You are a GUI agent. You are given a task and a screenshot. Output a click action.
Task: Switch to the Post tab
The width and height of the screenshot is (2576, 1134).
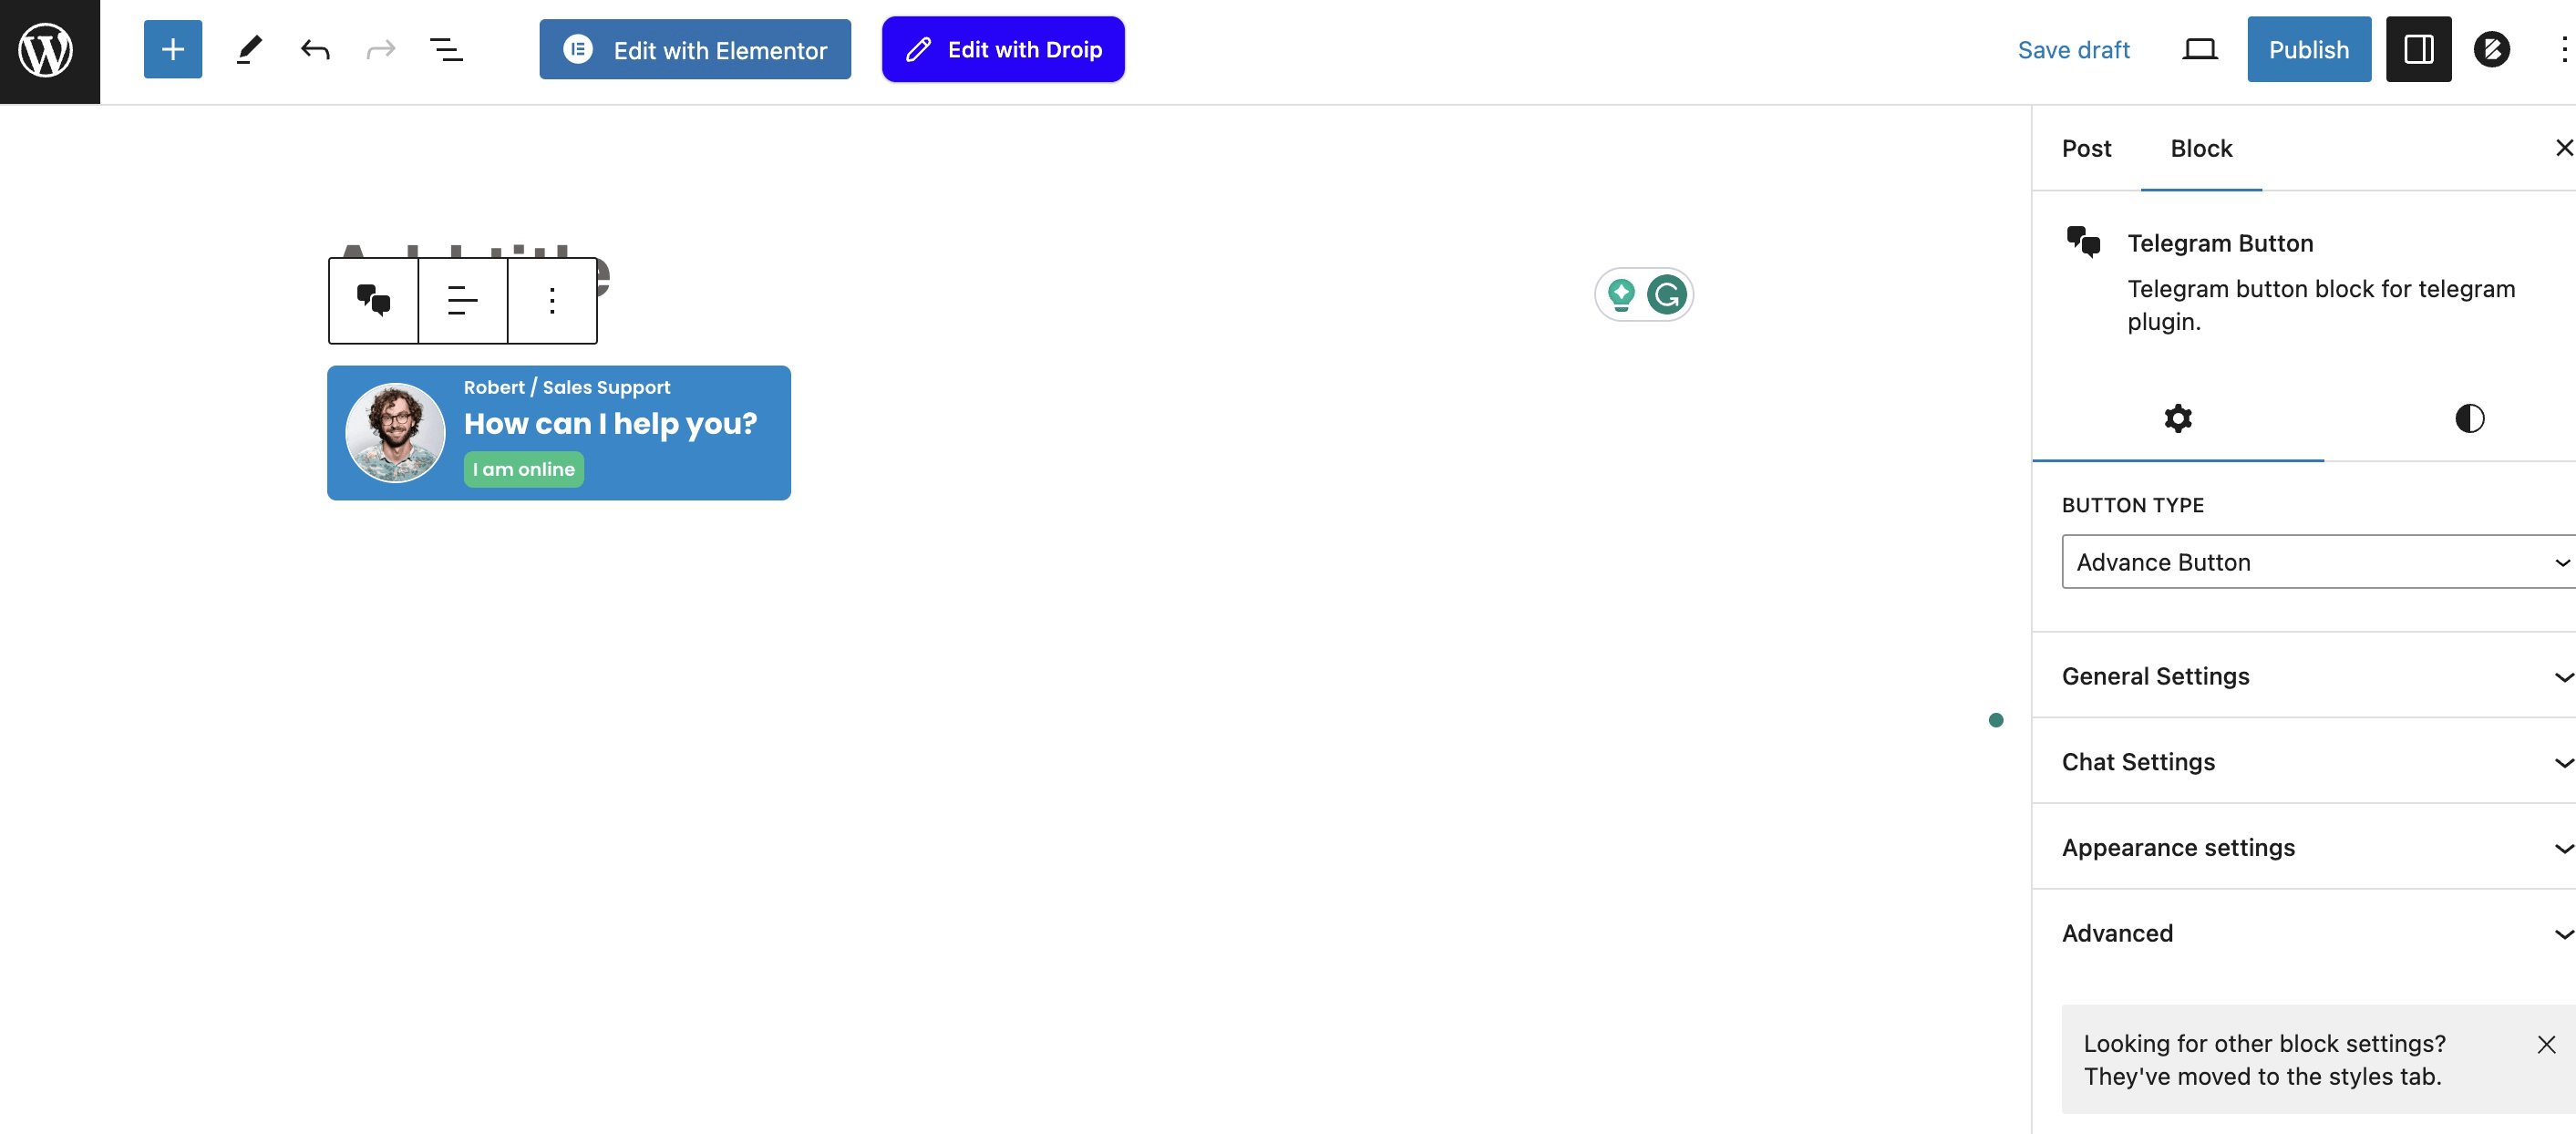(2086, 148)
